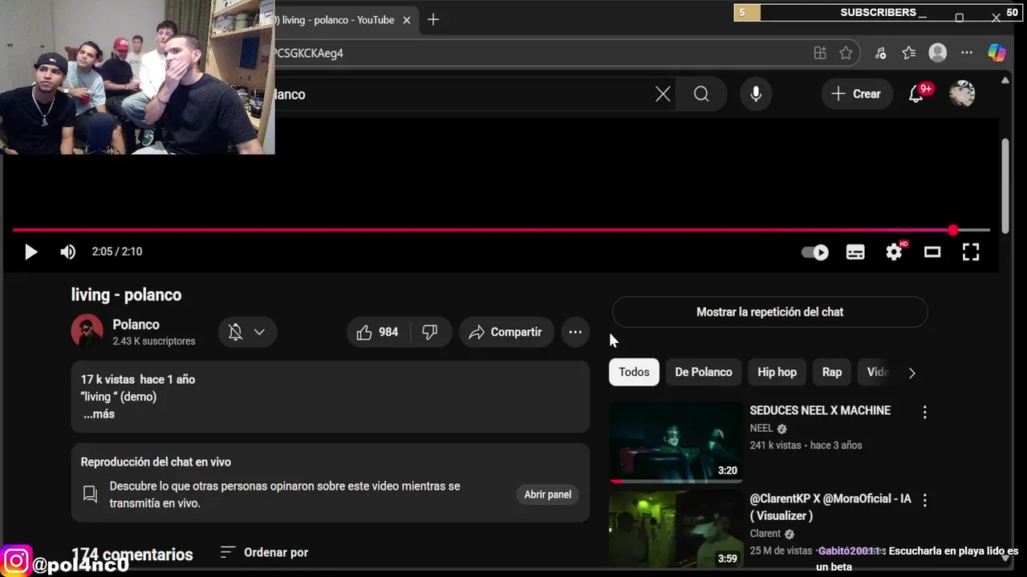Open browser favorites list icon
This screenshot has width=1027, height=577.
pyautogui.click(x=909, y=53)
